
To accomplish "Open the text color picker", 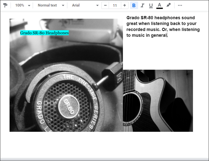I will pos(160,6).
